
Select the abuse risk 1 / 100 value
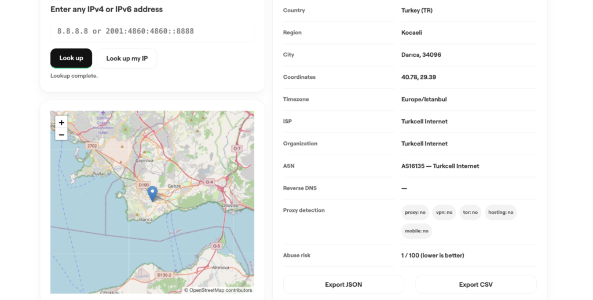(433, 255)
